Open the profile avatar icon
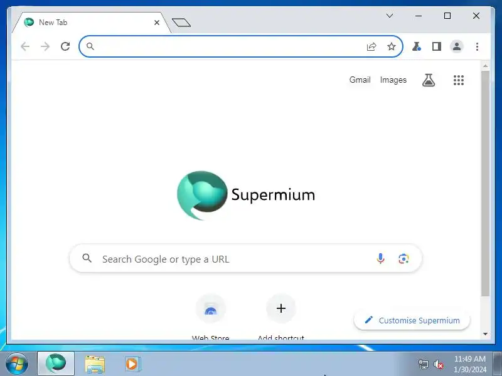Image resolution: width=502 pixels, height=376 pixels. [x=457, y=46]
